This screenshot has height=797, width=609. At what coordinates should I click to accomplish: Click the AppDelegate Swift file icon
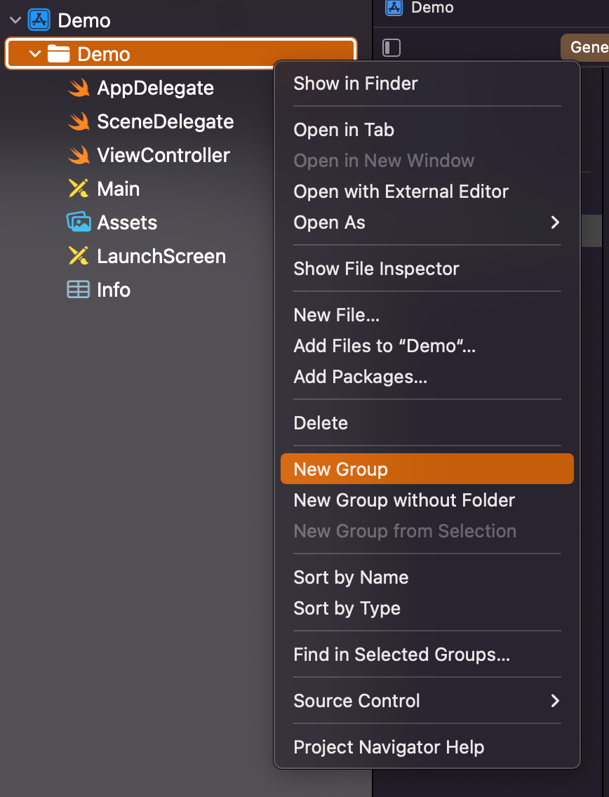(79, 88)
